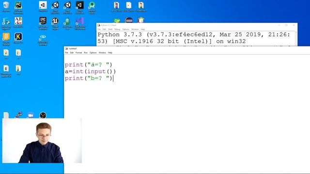Close the Python Shell window
Screen dimensions: 310x174
pyautogui.click(x=294, y=25)
